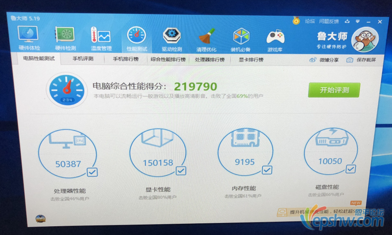This screenshot has height=235, width=392.
Task: Click the 保存截屏 save screenshot link
Action: click(x=366, y=60)
